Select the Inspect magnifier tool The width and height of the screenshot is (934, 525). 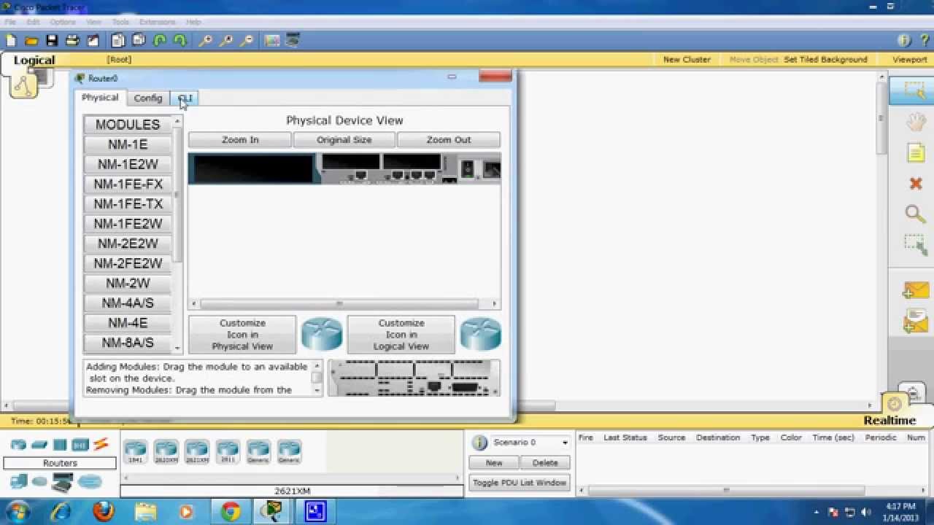915,214
